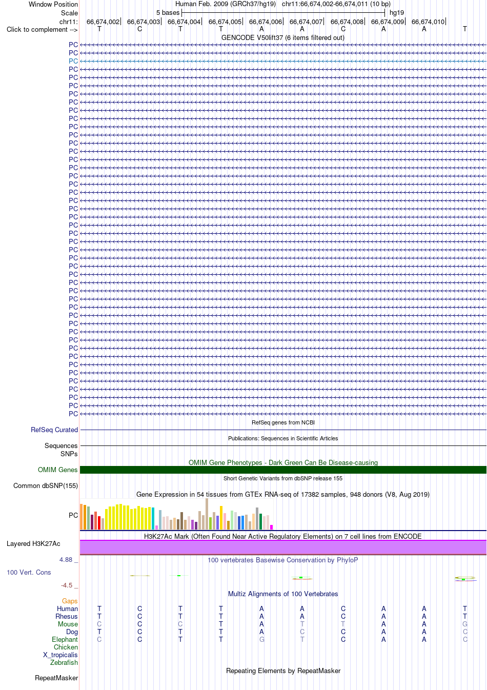
Task: Click H3K27Ac Mark ENCODE track title
Action: (283, 536)
